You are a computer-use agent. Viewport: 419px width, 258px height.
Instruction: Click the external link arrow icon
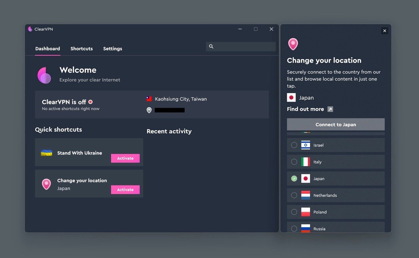pyautogui.click(x=330, y=109)
